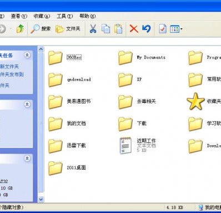Click the blue Undo arrow icon

point(147,29)
